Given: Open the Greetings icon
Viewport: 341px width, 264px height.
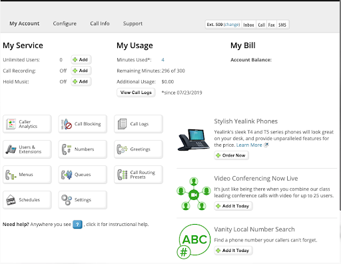Looking at the screenshot, I should click(x=122, y=149).
